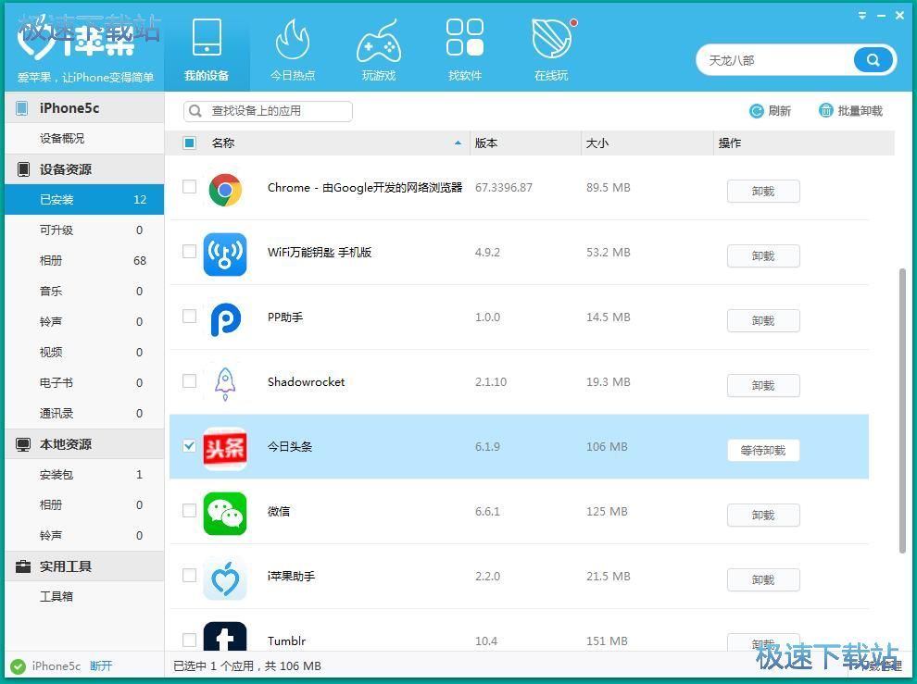The width and height of the screenshot is (917, 684).
Task: Click the 实用工具 briefcase icon
Action: 23,566
